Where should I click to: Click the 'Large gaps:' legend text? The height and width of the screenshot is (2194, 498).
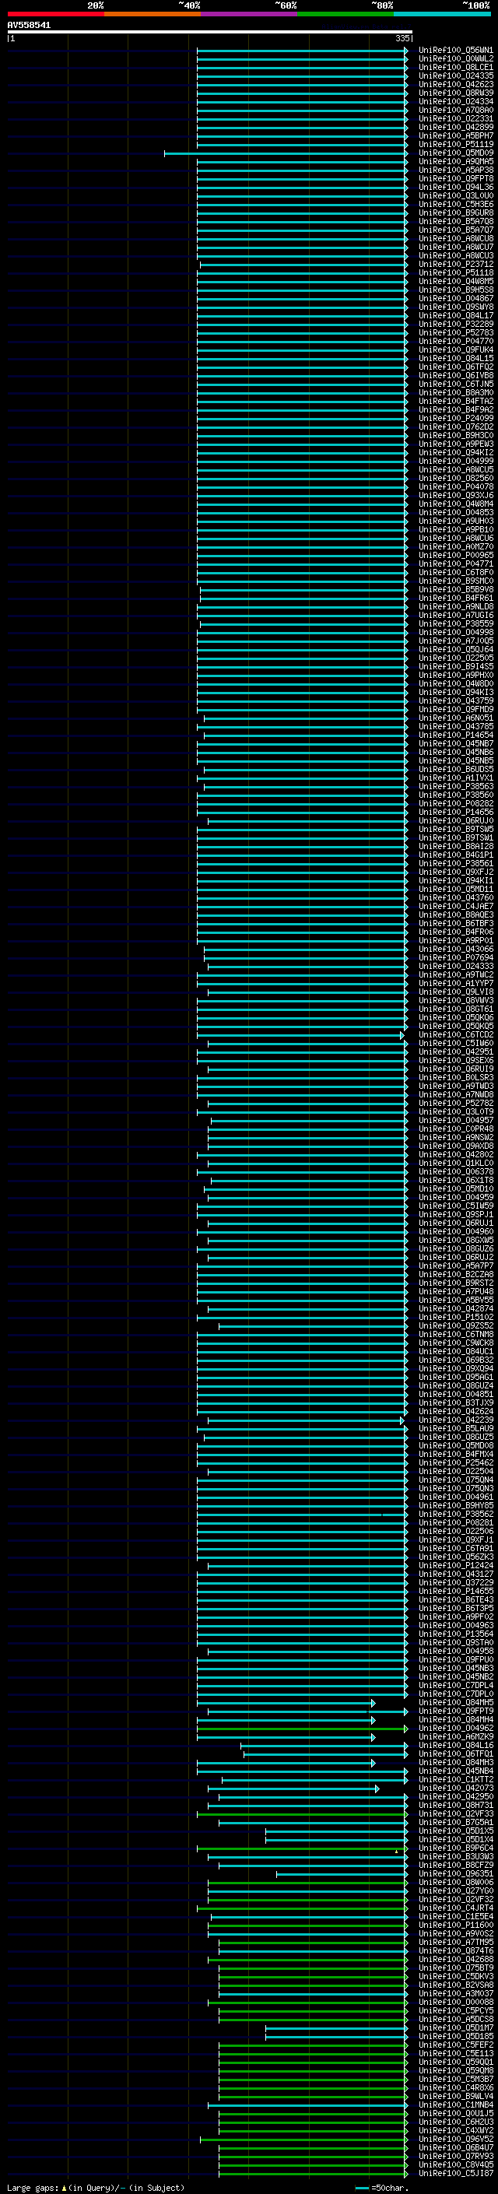coord(33,2188)
